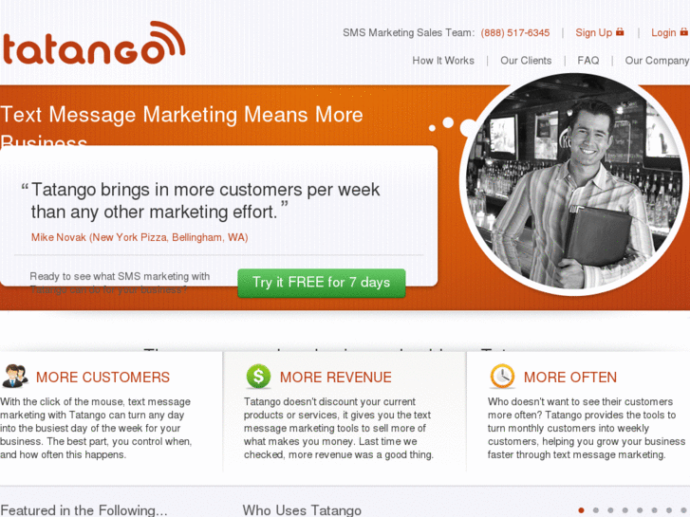Click the Sign Up link
This screenshot has height=517, width=690.
pos(593,32)
